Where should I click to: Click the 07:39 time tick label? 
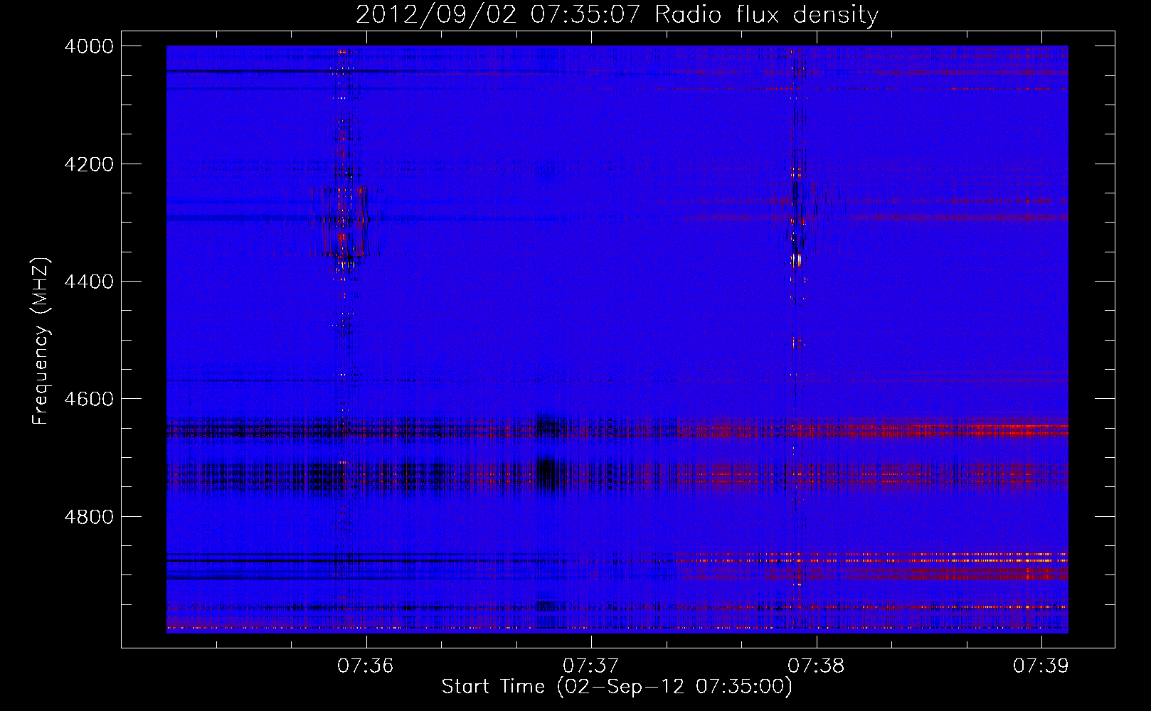pyautogui.click(x=1041, y=665)
